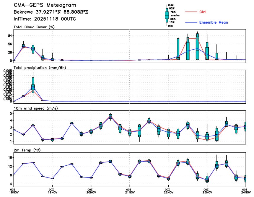Image resolution: width=254 pixels, height=197 pixels.
Task: Click the 'max' legend label
Action: (171, 5)
